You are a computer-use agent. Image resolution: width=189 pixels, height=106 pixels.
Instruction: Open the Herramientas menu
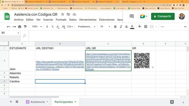(88, 20)
